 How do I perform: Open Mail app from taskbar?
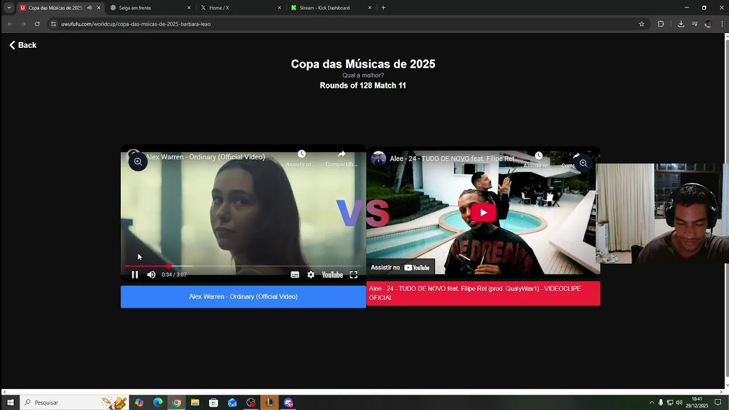tap(232, 403)
